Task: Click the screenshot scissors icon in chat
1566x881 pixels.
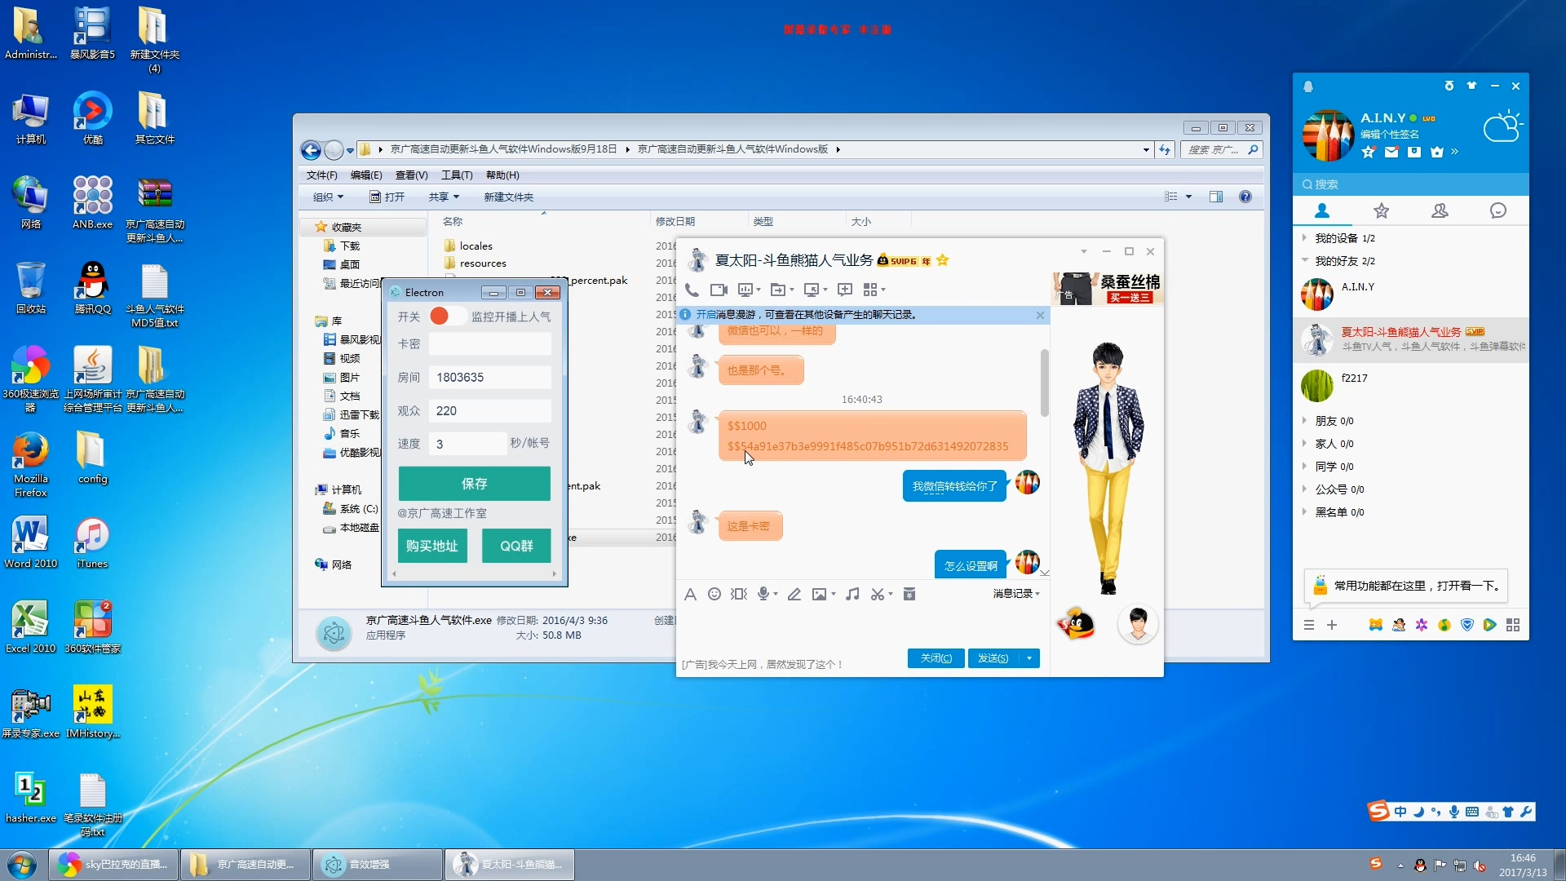Action: pyautogui.click(x=878, y=594)
